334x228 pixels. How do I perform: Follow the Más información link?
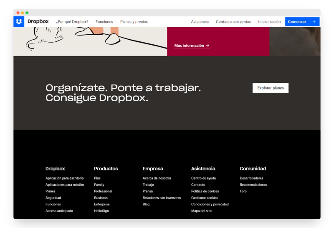192,46
